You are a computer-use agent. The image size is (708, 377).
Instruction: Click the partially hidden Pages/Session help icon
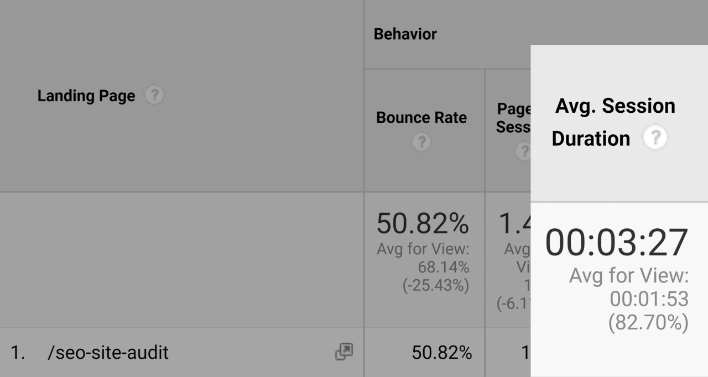[x=523, y=151]
